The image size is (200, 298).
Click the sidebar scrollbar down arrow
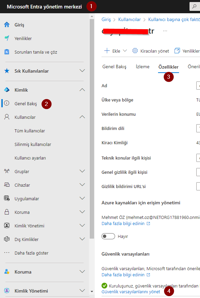[x=92, y=291]
